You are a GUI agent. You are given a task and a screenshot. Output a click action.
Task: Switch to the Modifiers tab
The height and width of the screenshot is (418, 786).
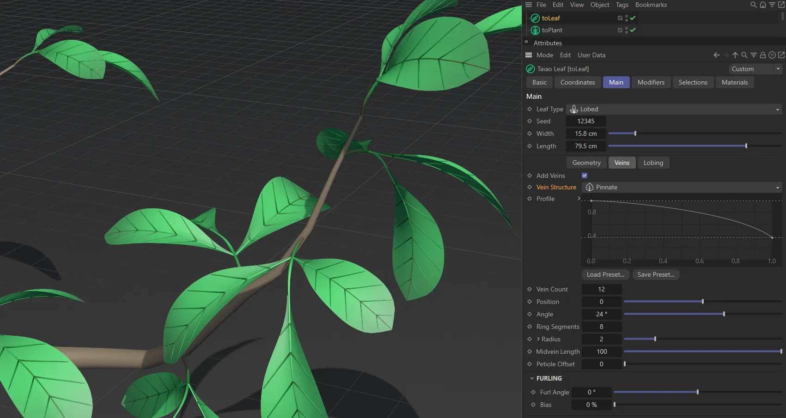click(x=651, y=82)
